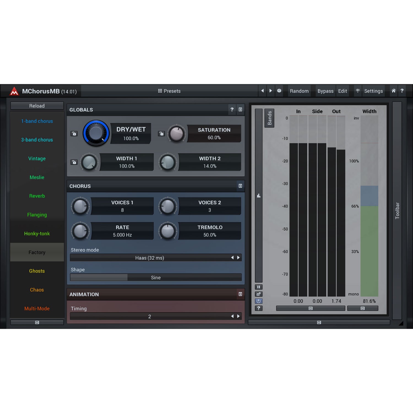Increase Timing with the right arrow
Viewport: 413px width, 413px height.
(x=238, y=316)
